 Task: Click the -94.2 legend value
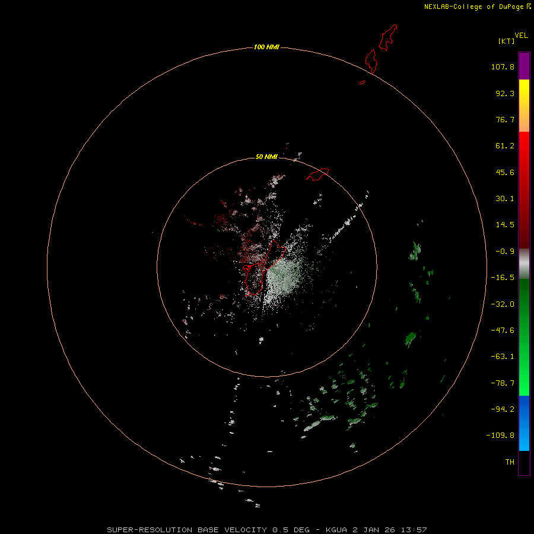click(503, 409)
